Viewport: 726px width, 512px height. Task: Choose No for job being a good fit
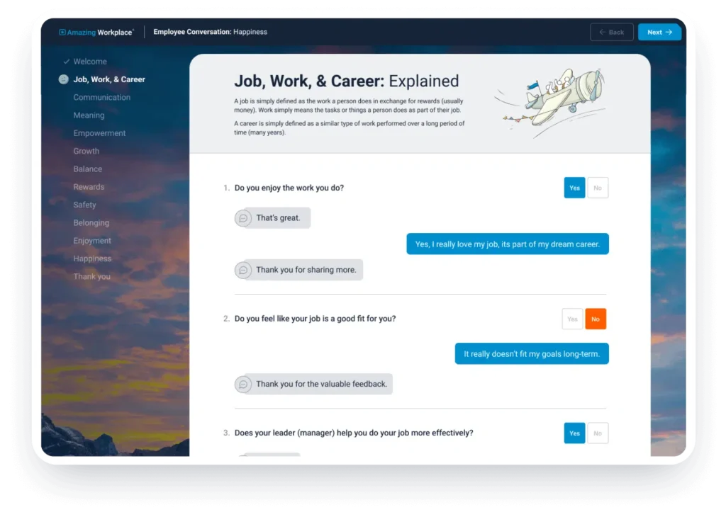[x=596, y=319]
